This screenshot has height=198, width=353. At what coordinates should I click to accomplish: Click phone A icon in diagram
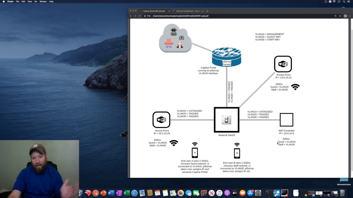tap(195, 153)
